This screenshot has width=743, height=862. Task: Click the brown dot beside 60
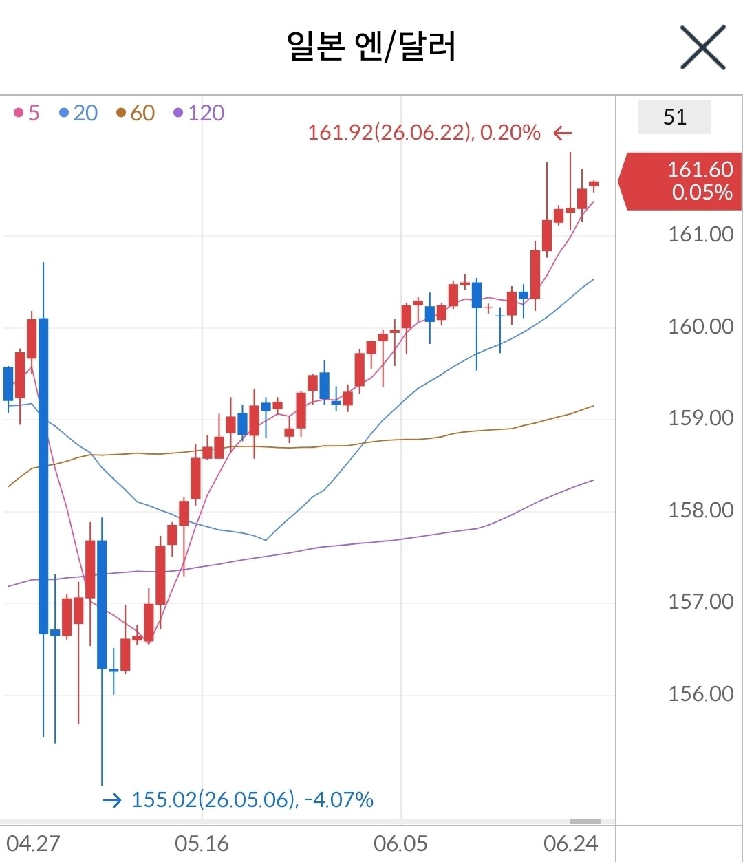(x=121, y=114)
